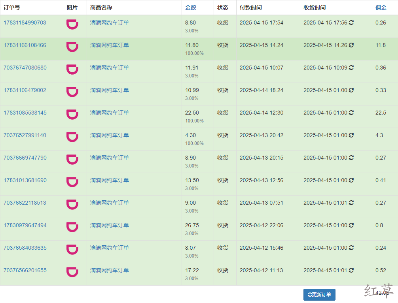Open 滴滴网约车订单 link for order 17831184990703

[110, 23]
